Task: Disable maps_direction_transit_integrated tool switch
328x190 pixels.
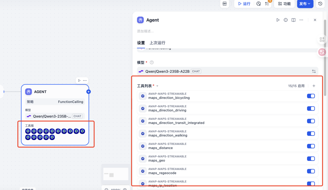Action: pyautogui.click(x=311, y=121)
